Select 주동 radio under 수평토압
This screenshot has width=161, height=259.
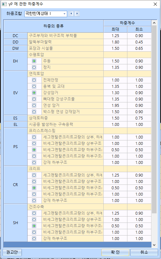tap(34, 61)
